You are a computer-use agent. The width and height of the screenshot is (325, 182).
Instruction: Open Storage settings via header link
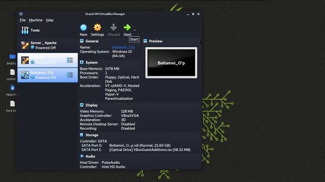(92, 135)
